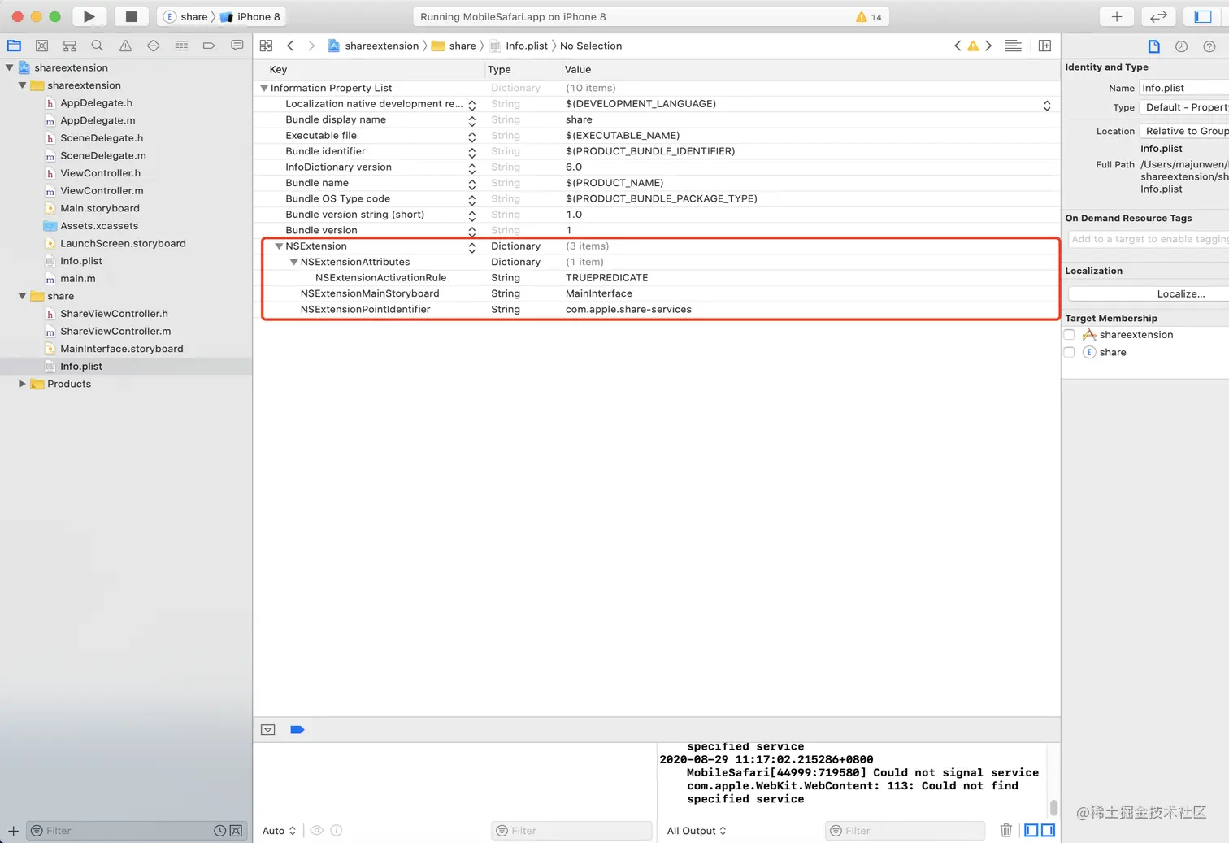Add a new file with plus button
Viewport: 1229px width, 843px height.
tap(13, 830)
